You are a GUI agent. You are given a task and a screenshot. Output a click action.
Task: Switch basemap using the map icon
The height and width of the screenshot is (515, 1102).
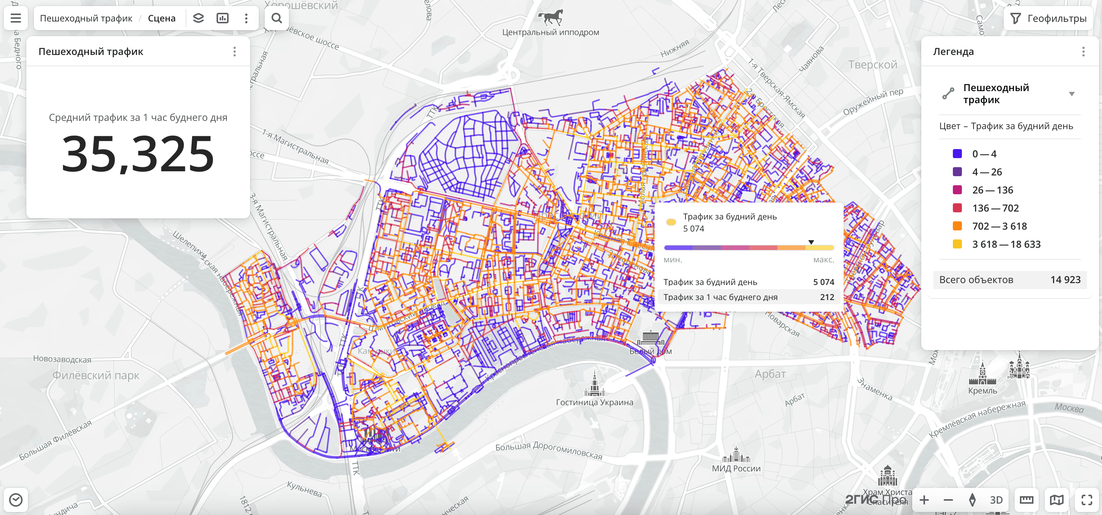pos(1057,500)
